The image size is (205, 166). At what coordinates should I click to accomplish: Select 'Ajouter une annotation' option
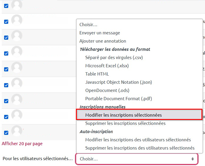(103, 41)
